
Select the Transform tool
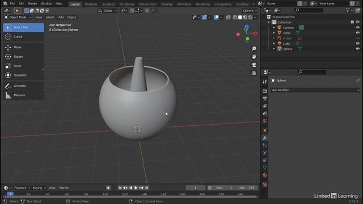[x=23, y=75]
